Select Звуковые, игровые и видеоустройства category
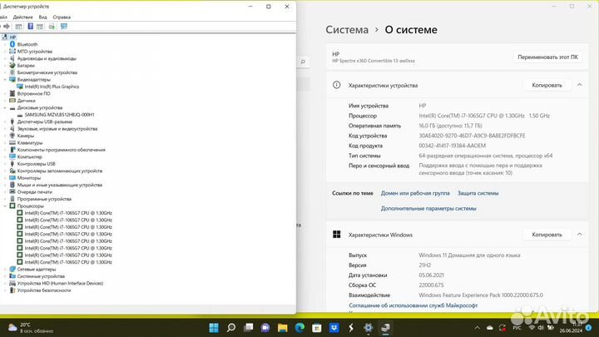599x337 pixels. (57, 129)
